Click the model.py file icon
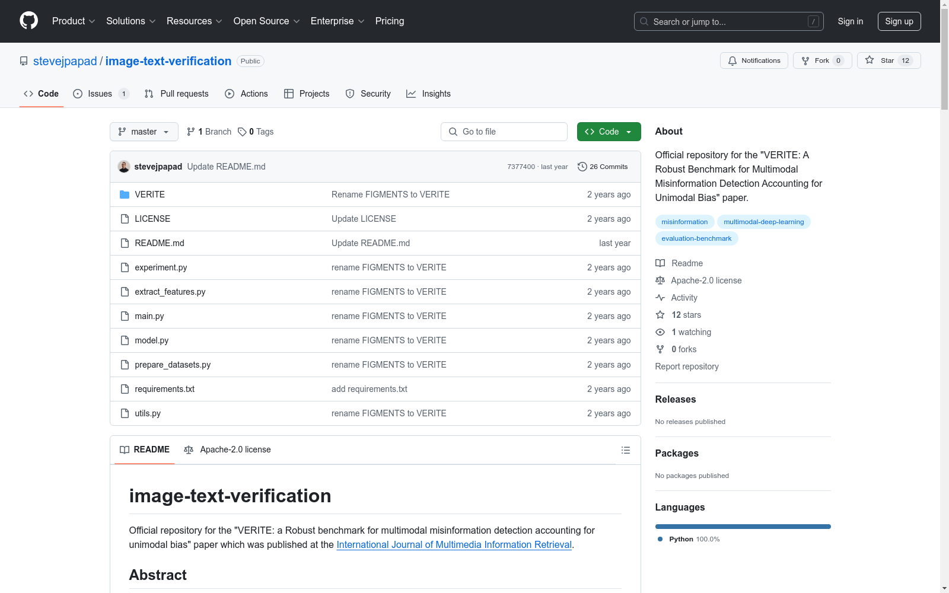 pos(125,340)
